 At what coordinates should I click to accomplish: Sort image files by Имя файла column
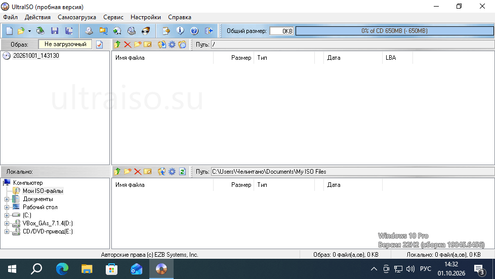point(163,58)
